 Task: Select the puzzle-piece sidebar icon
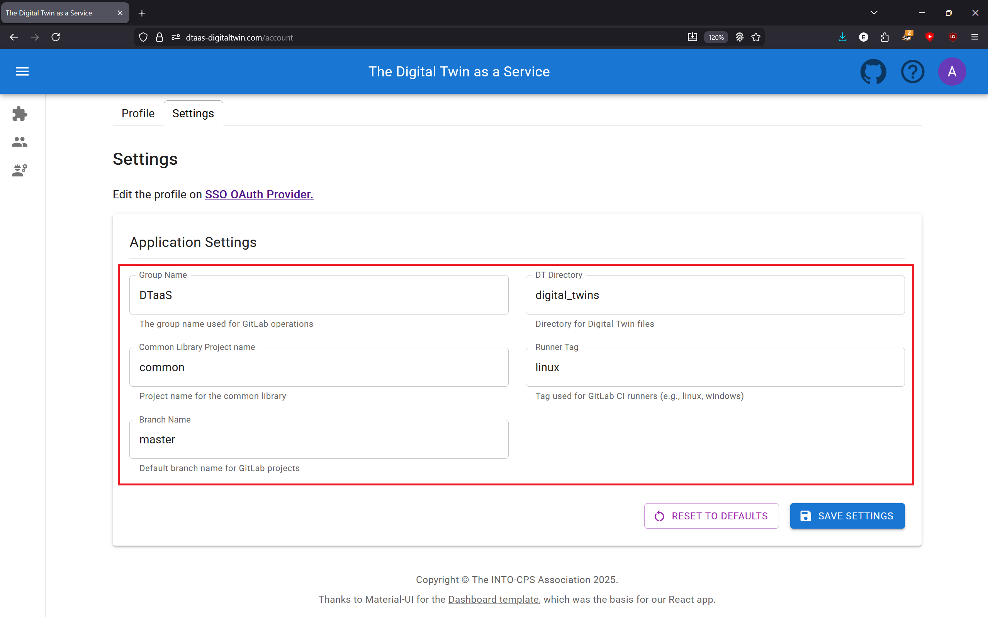point(19,114)
